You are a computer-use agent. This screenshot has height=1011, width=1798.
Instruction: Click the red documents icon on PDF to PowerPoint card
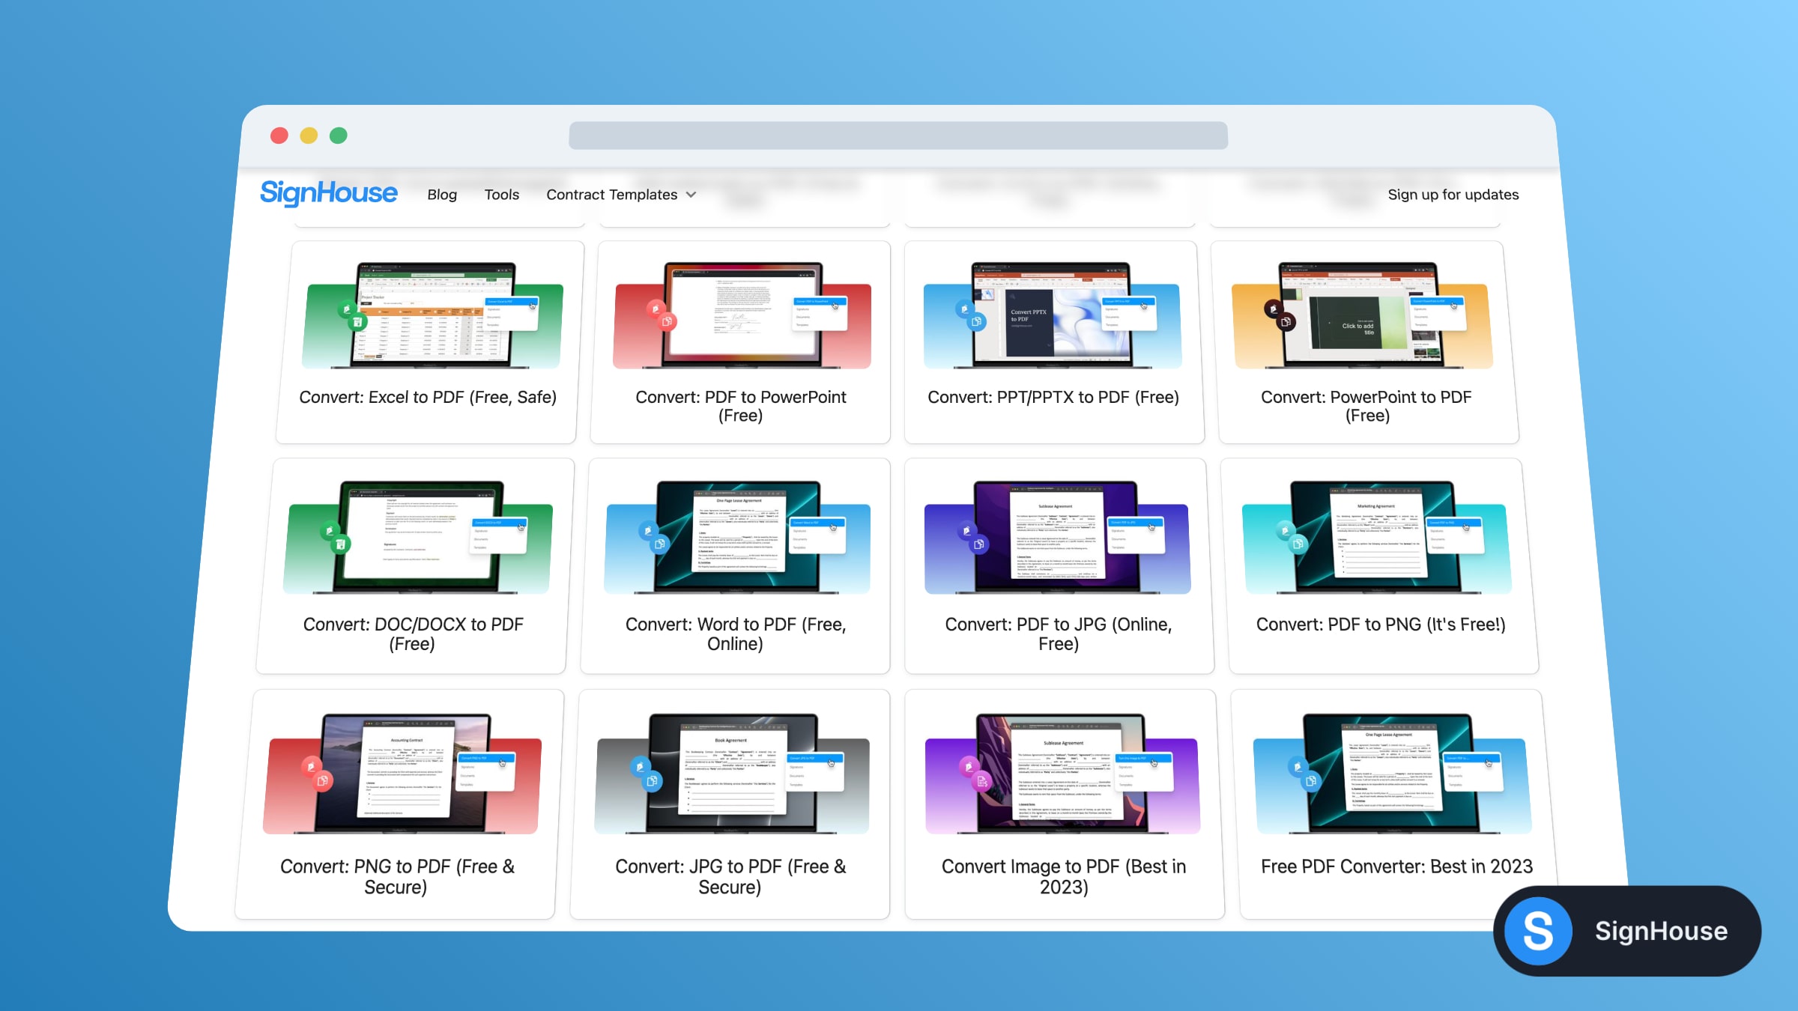click(x=668, y=322)
